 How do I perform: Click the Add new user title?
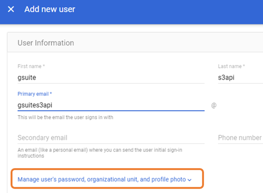coord(50,9)
